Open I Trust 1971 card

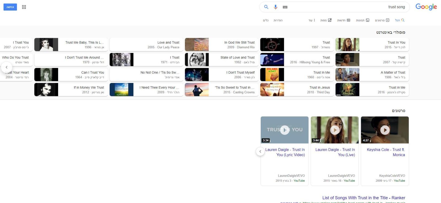point(146,60)
